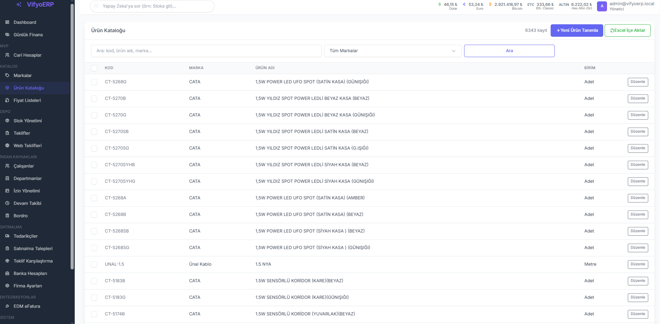
Task: Click the Markalar tag icon
Action: click(x=7, y=75)
